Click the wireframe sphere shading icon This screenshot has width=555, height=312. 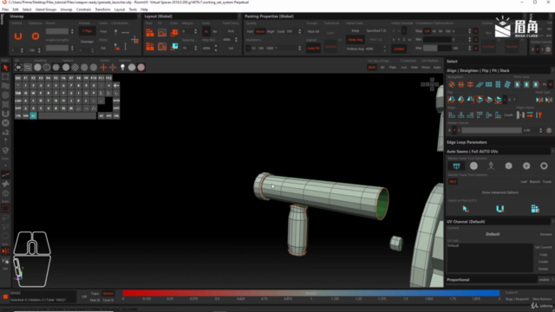[x=47, y=68]
